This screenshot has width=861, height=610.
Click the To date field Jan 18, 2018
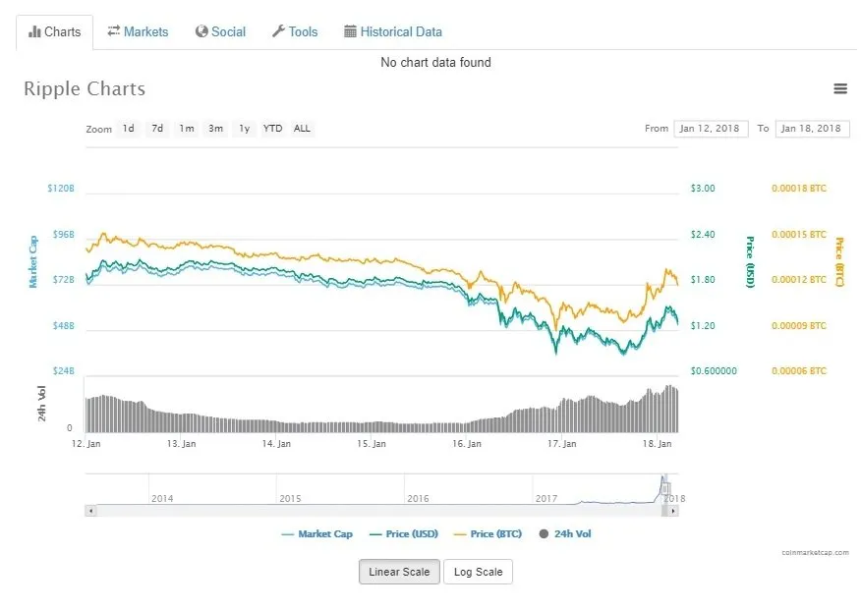(812, 129)
